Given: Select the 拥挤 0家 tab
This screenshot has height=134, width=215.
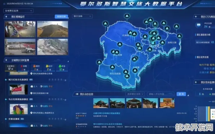Looking at the screenshot, I should pos(36,68).
